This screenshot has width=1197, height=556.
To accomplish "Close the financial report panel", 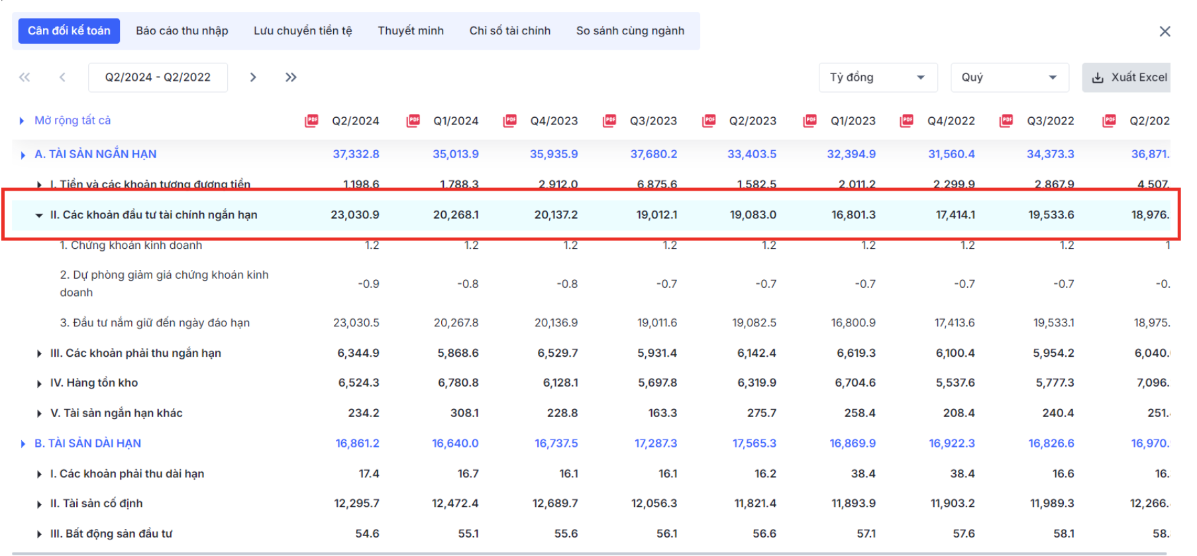I will point(1165,31).
